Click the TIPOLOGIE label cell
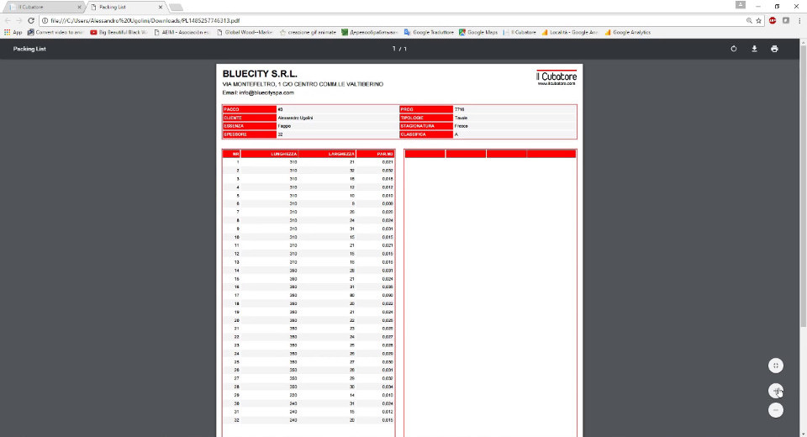This screenshot has height=437, width=807. 426,118
